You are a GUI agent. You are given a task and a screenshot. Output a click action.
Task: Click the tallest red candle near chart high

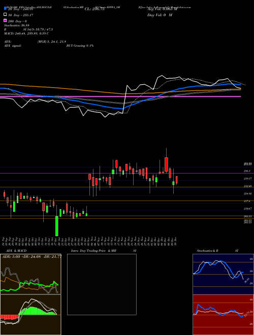166,164
